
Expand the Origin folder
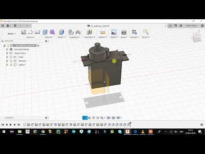click(x=7, y=57)
